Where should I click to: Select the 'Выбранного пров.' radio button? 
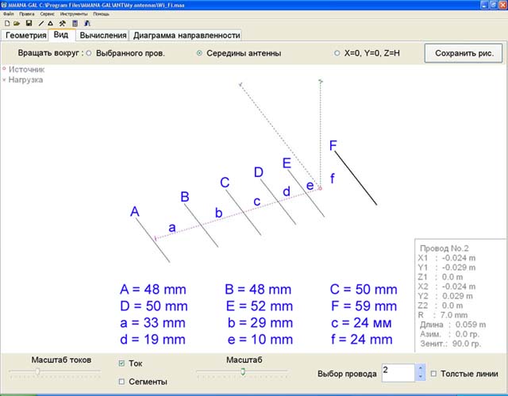pyautogui.click(x=88, y=54)
